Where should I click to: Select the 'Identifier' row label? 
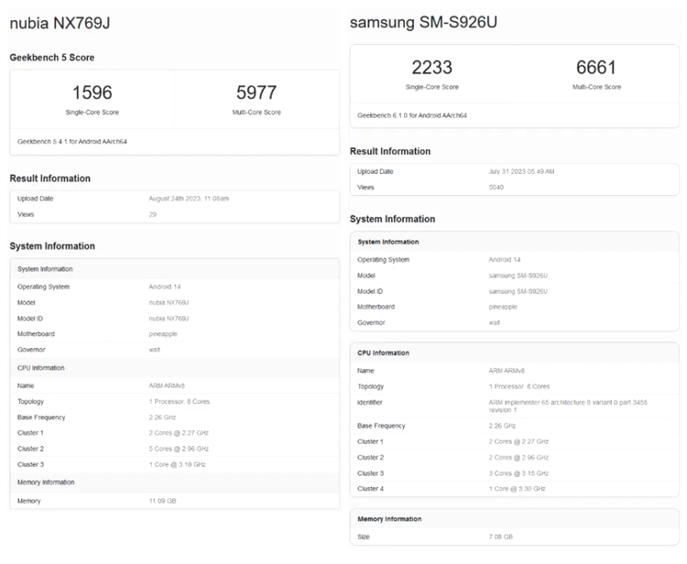click(370, 402)
